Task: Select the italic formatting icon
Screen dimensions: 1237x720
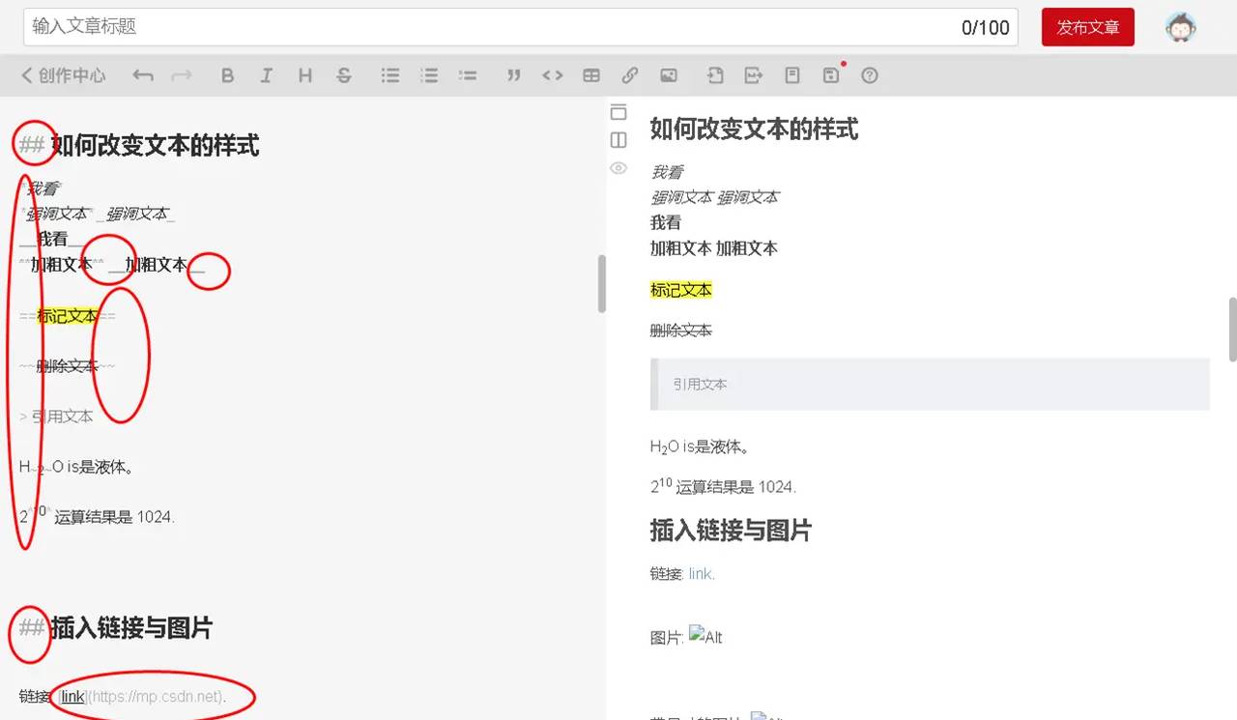Action: pyautogui.click(x=267, y=74)
